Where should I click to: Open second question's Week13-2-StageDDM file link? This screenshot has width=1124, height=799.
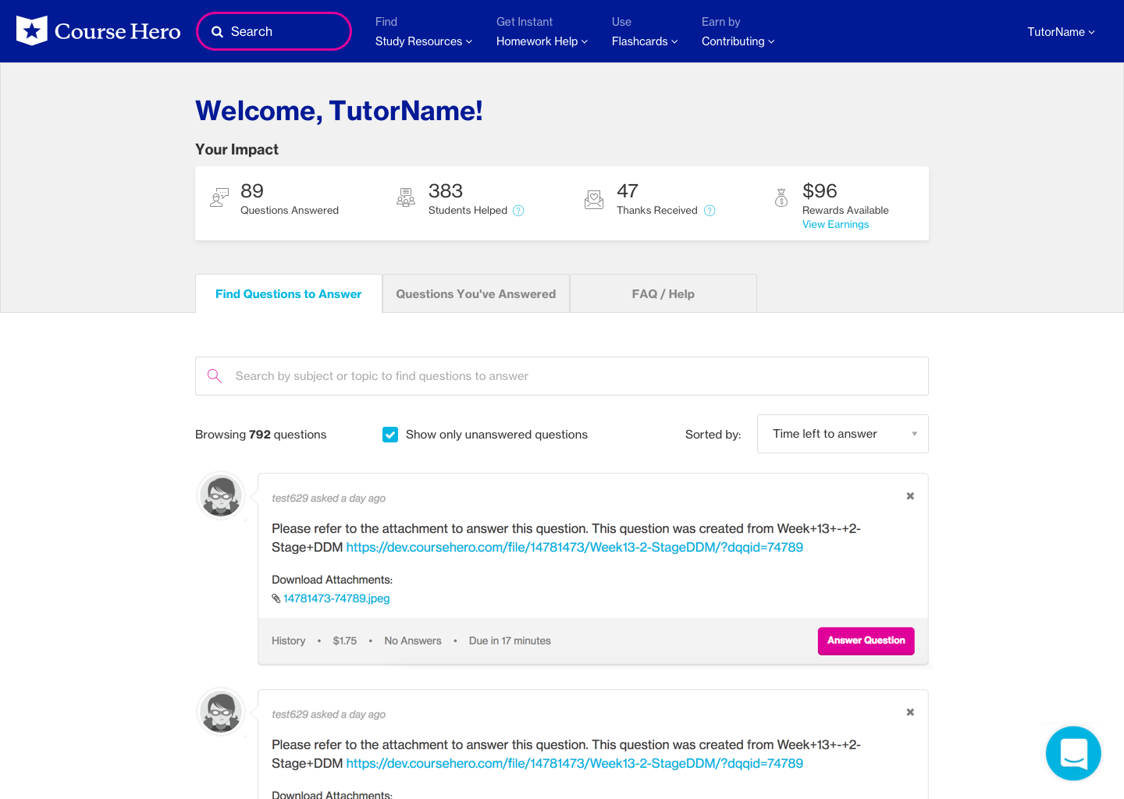tap(574, 764)
